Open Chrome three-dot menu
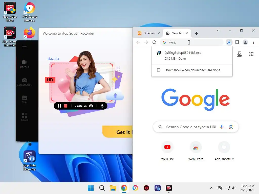This screenshot has width=259, height=194. point(253,42)
